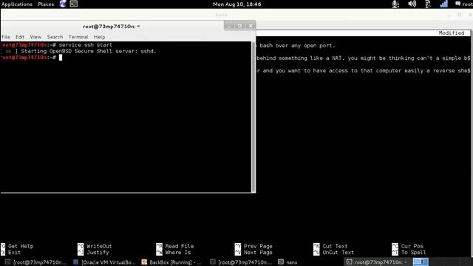This screenshot has height=266, width=473.
Task: Switch to first [root@73mp74710n taskbar window
Action: click(36, 262)
